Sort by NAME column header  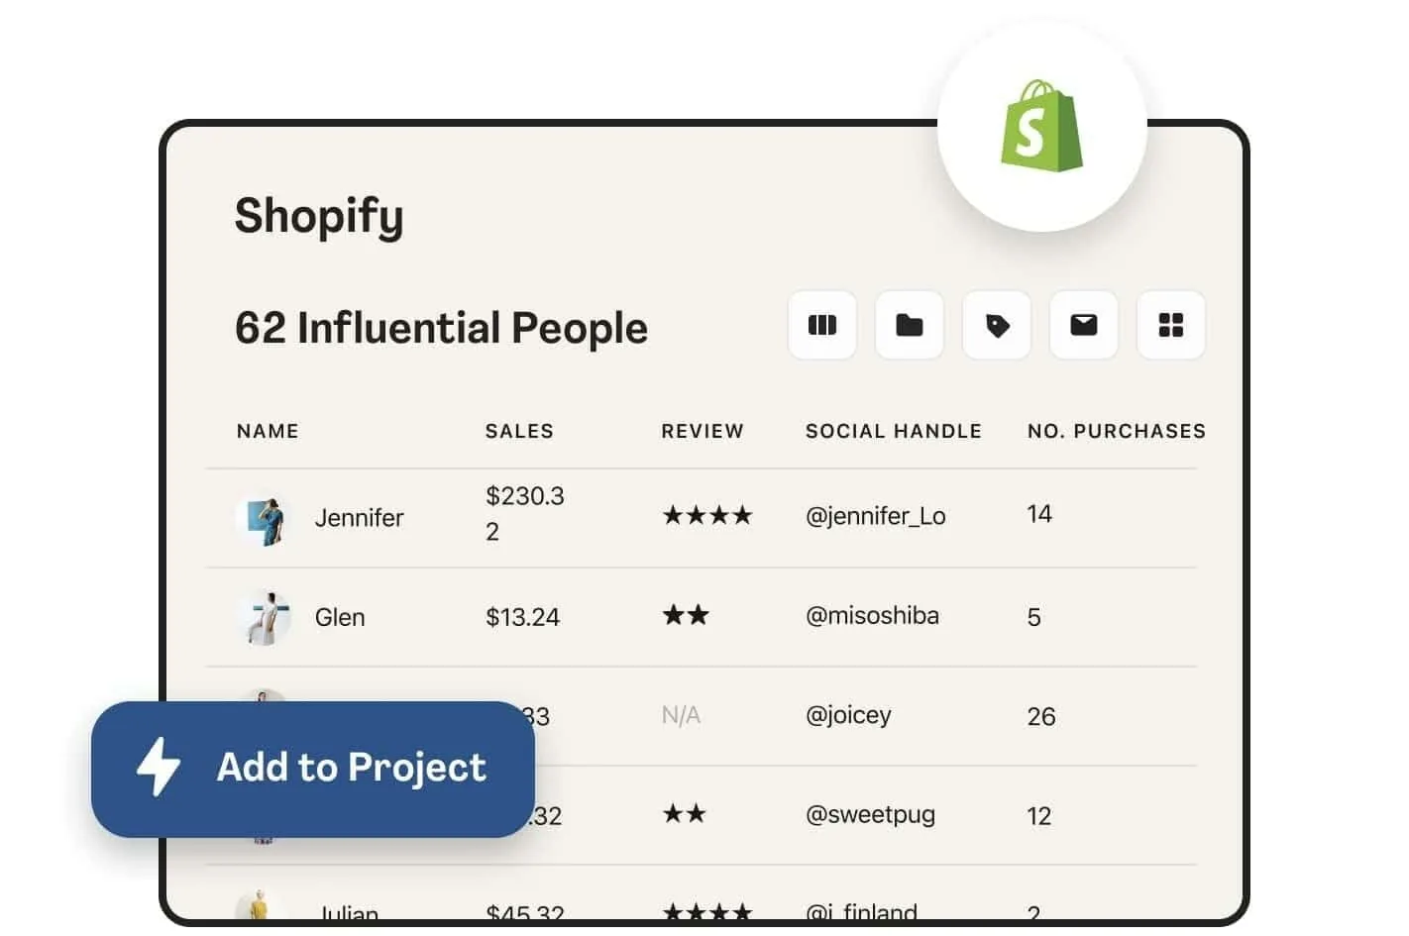coord(268,431)
